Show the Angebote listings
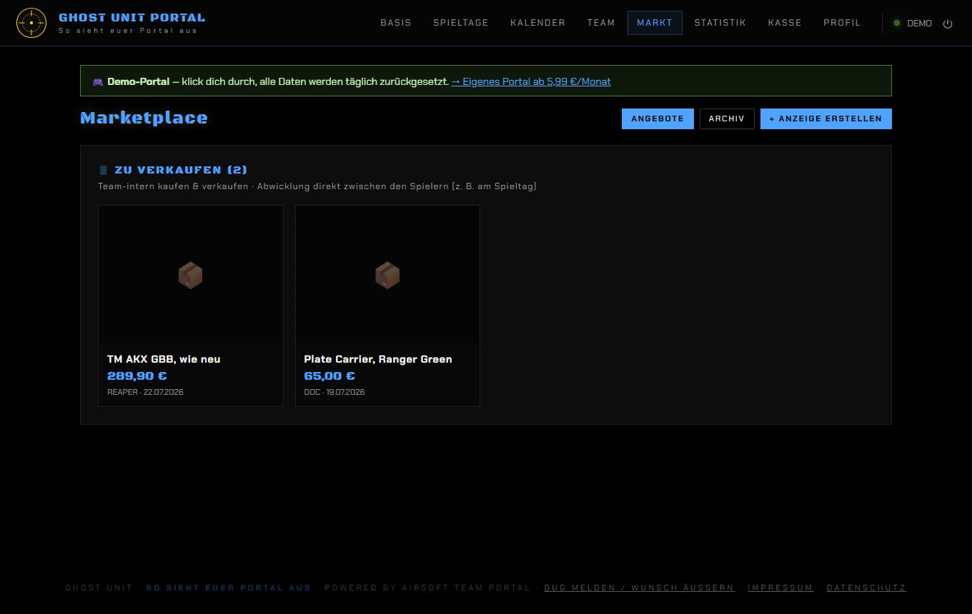This screenshot has height=614, width=972. pos(658,119)
